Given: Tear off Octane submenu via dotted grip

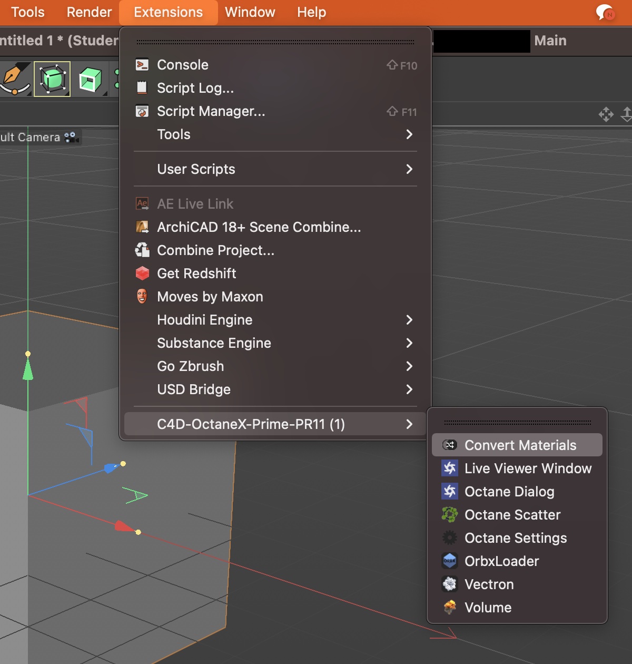Looking at the screenshot, I should pos(517,422).
